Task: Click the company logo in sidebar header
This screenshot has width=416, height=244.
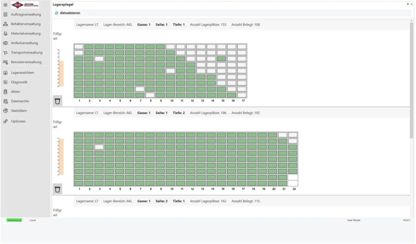Action: tap(25, 5)
